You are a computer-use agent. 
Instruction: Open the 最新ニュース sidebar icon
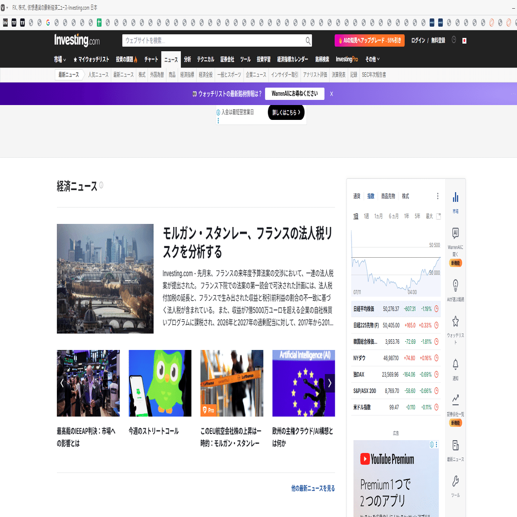point(455,445)
